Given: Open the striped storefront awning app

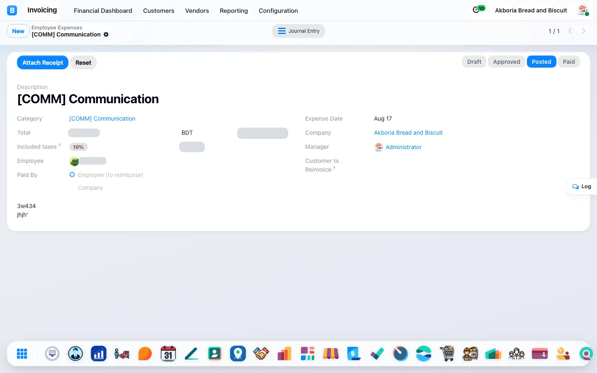Looking at the screenshot, I should click(x=331, y=354).
